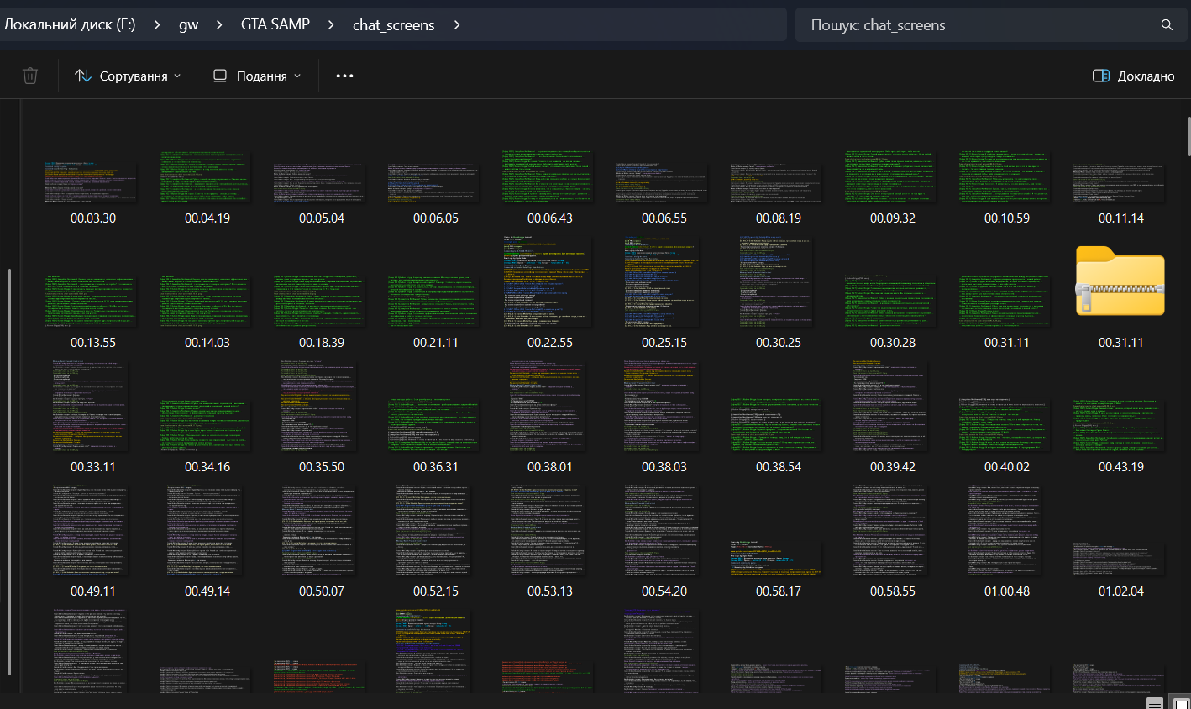Toggle the Докладно details pane
The height and width of the screenshot is (709, 1191).
pyautogui.click(x=1133, y=76)
